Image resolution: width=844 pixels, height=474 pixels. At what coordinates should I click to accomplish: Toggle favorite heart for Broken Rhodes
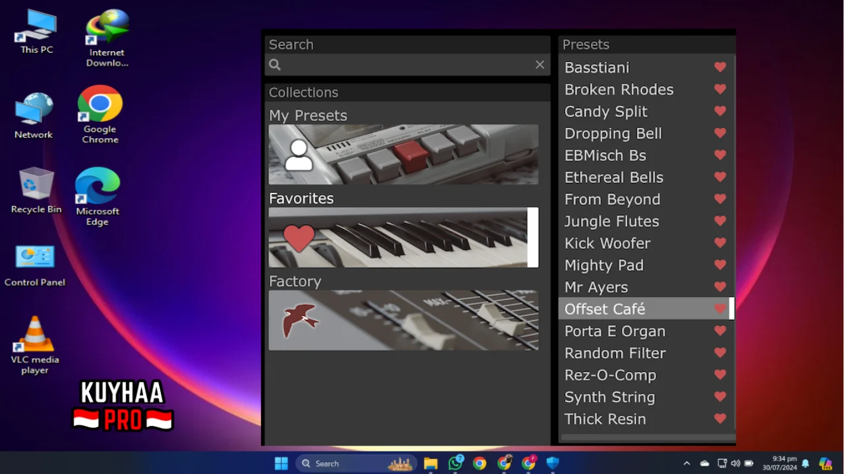720,89
